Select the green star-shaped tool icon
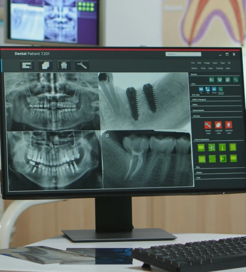The width and height of the screenshot is (246, 272). 212,147
